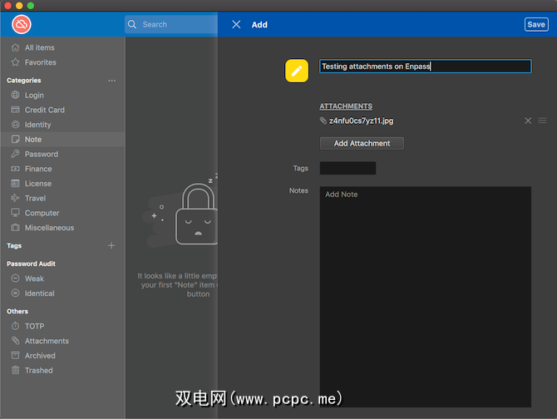Open the TOTP section

tap(34, 326)
